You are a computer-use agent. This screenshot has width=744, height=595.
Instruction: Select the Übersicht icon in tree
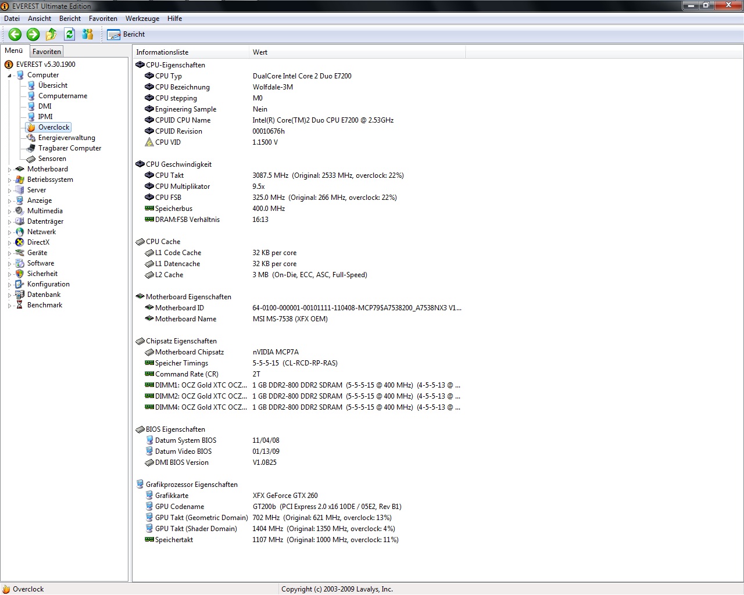point(31,85)
